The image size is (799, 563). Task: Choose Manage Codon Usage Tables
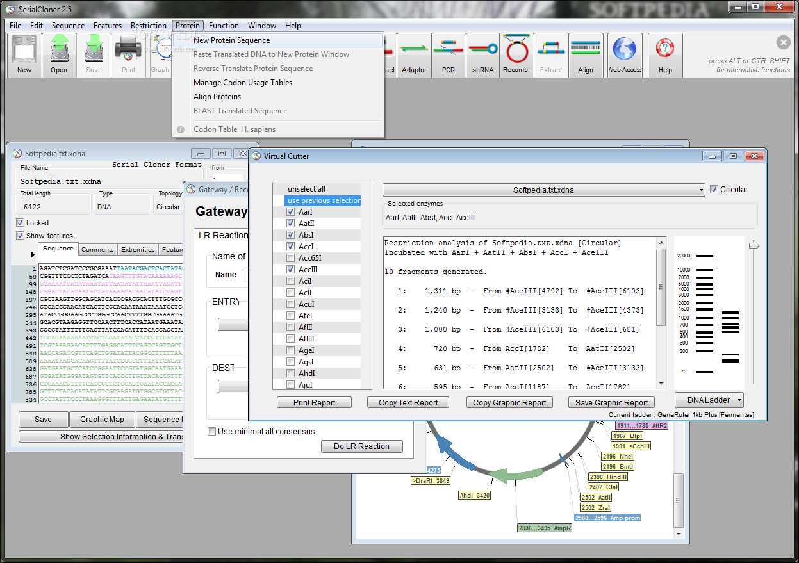[x=278, y=83]
